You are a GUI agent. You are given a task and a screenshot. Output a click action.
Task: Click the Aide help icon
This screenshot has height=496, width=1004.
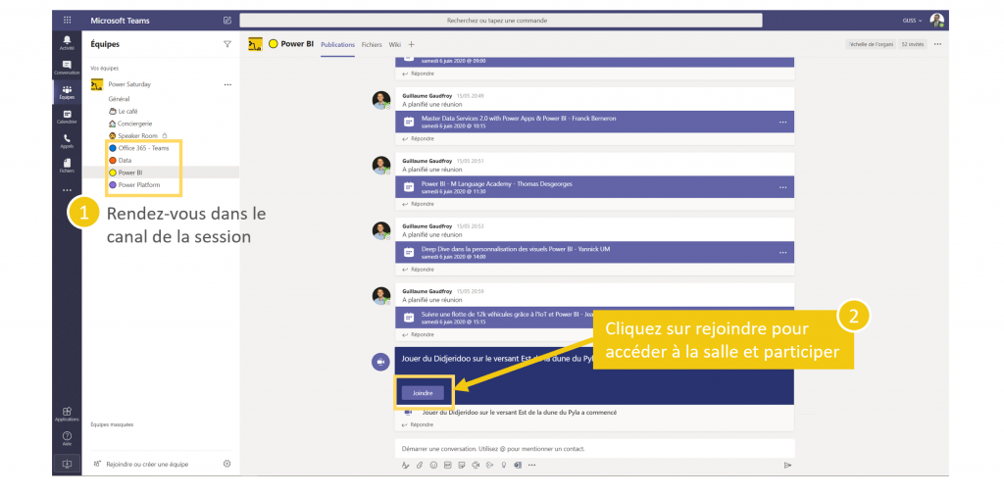click(67, 437)
